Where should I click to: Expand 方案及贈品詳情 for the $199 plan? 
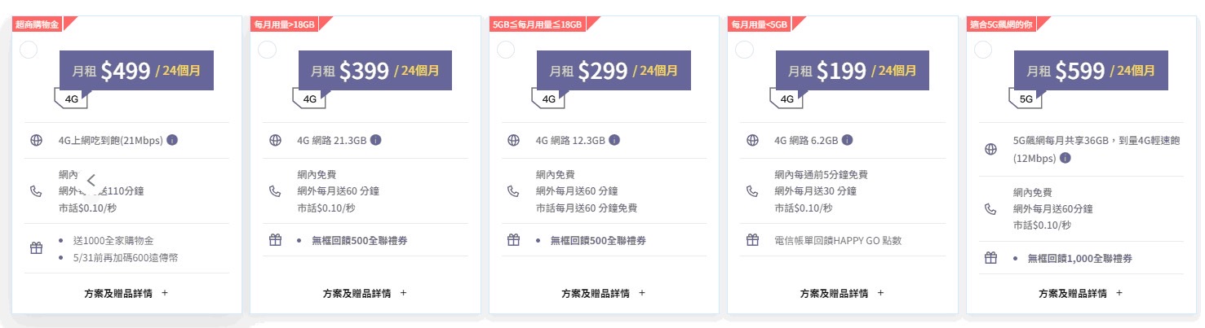coord(842,293)
